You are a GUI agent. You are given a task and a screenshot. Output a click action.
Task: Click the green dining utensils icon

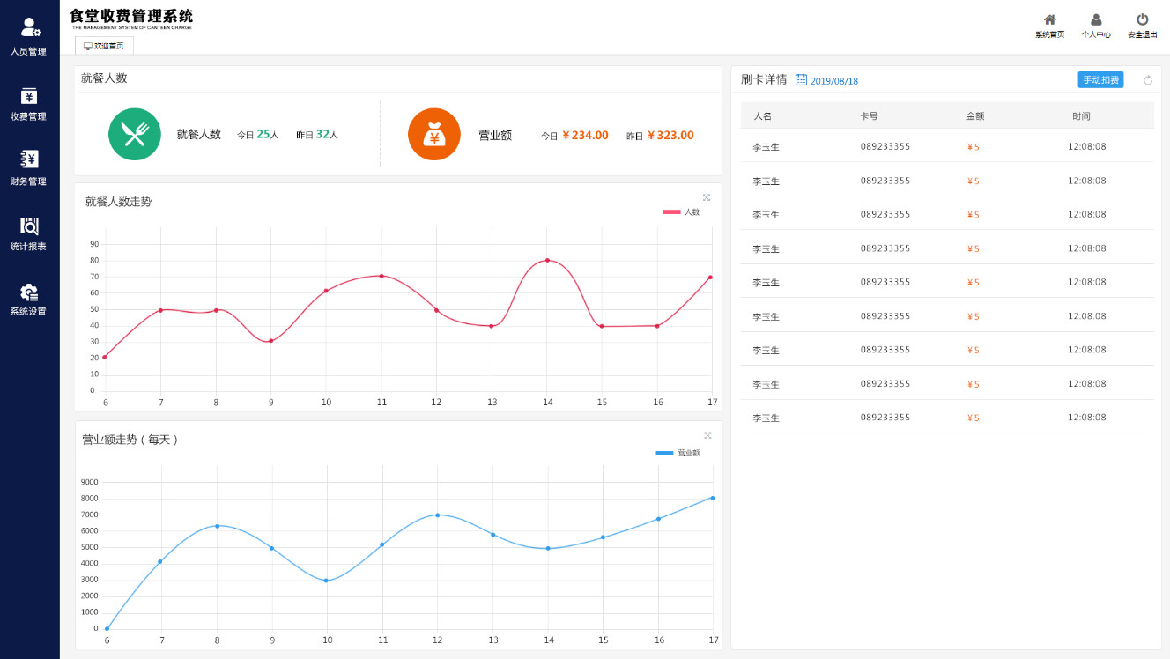[x=135, y=134]
